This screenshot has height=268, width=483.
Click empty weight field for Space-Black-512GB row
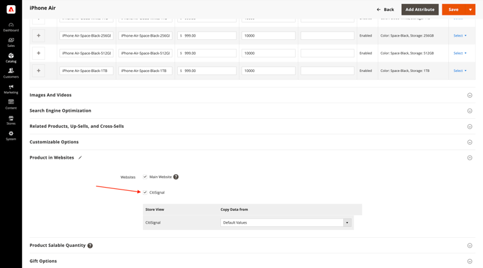click(x=327, y=53)
